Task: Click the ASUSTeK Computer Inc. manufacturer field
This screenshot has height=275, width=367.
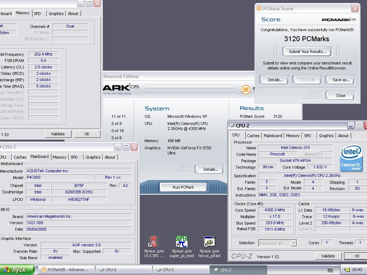Action: pos(78,171)
